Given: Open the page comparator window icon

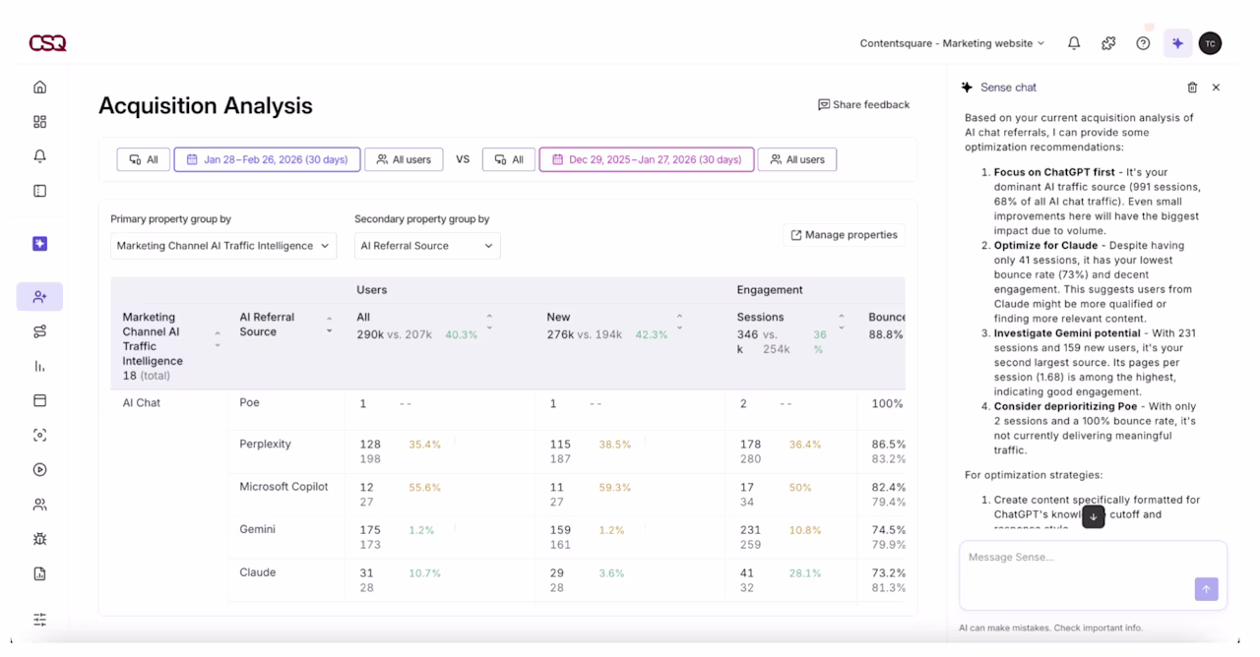Looking at the screenshot, I should pyautogui.click(x=39, y=400).
